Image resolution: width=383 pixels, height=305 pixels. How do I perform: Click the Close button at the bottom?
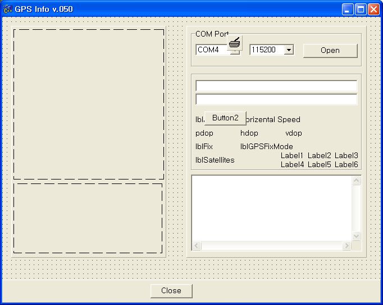[171, 290]
